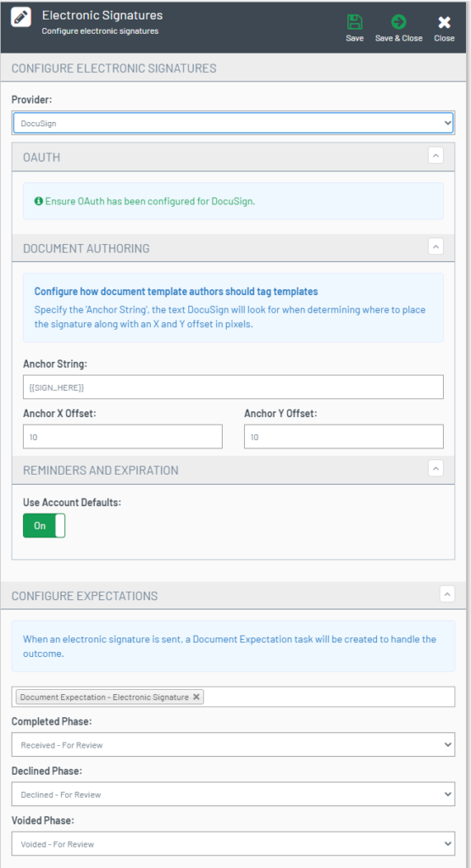Image resolution: width=471 pixels, height=868 pixels.
Task: Click the Document Expectation task info message
Action: [x=233, y=645]
